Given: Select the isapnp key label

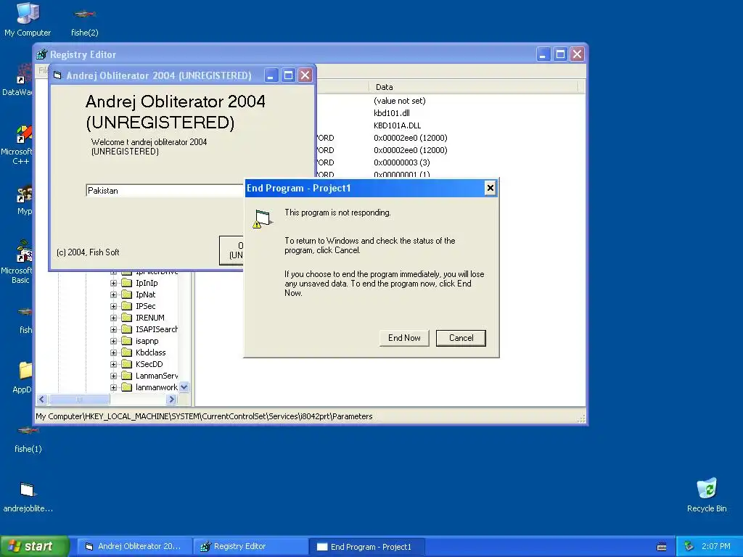Looking at the screenshot, I should click(x=147, y=341).
